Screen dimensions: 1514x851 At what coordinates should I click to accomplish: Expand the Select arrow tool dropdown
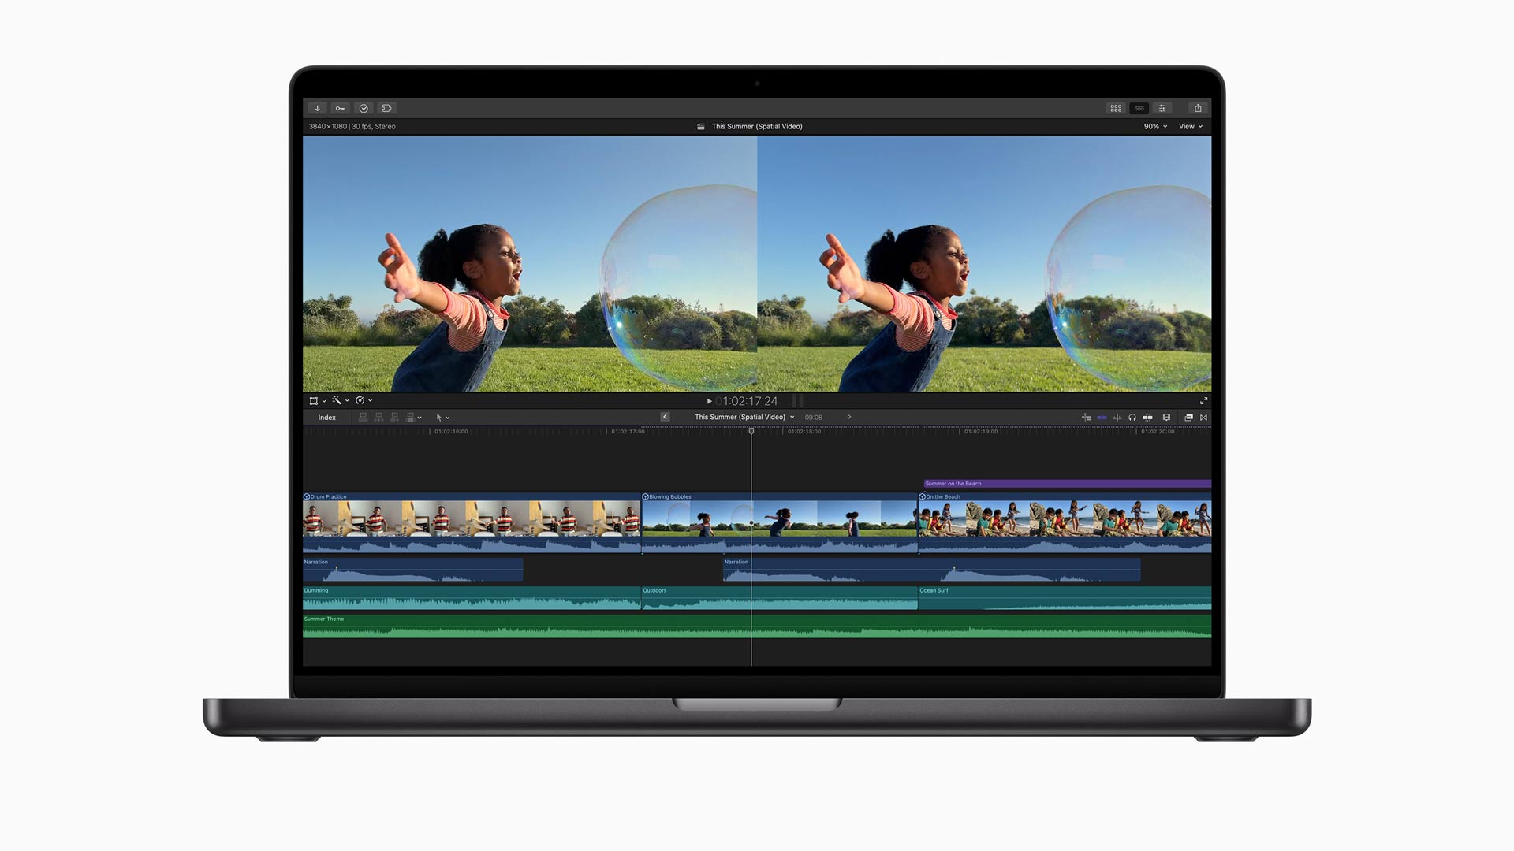click(x=447, y=418)
